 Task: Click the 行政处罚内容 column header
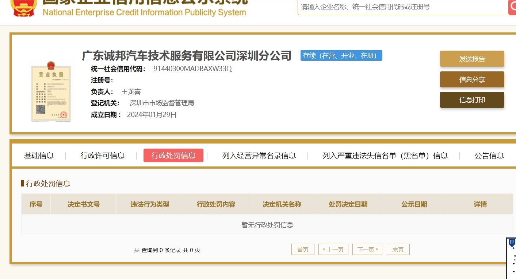[x=216, y=204]
